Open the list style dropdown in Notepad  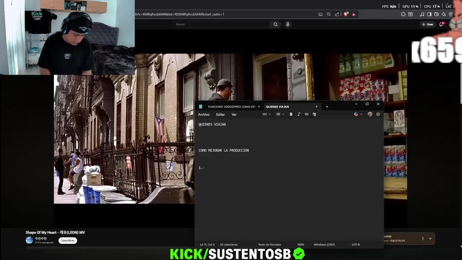pyautogui.click(x=280, y=114)
